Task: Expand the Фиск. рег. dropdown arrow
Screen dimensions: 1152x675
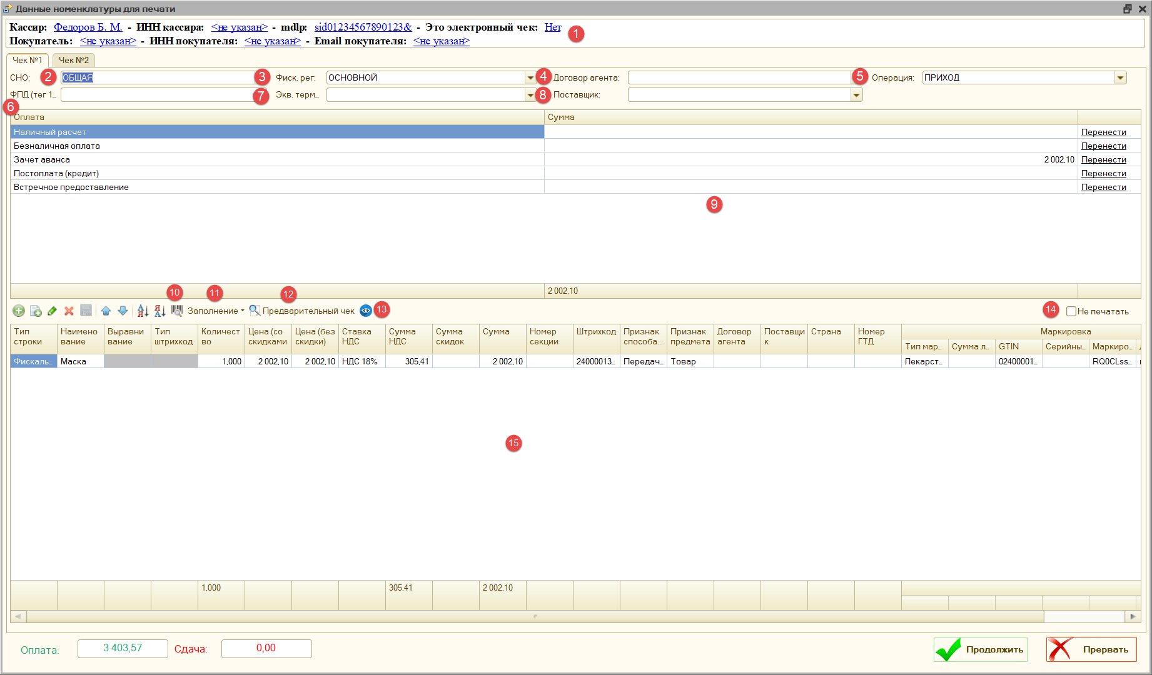Action: [x=530, y=77]
